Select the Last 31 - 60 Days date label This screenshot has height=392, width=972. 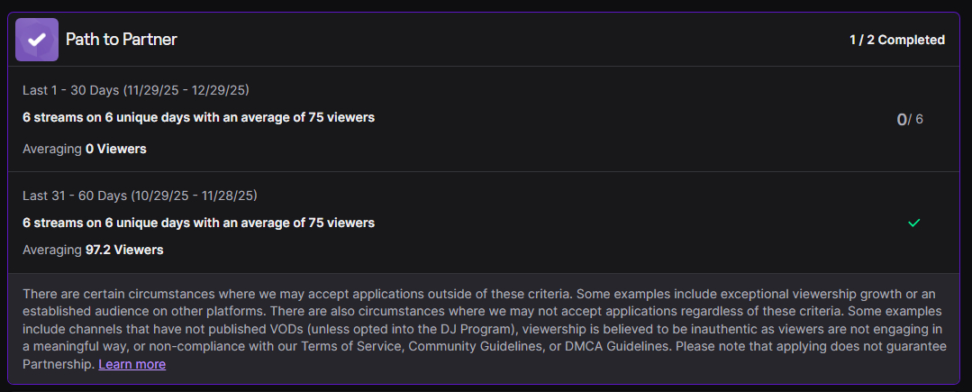point(141,196)
